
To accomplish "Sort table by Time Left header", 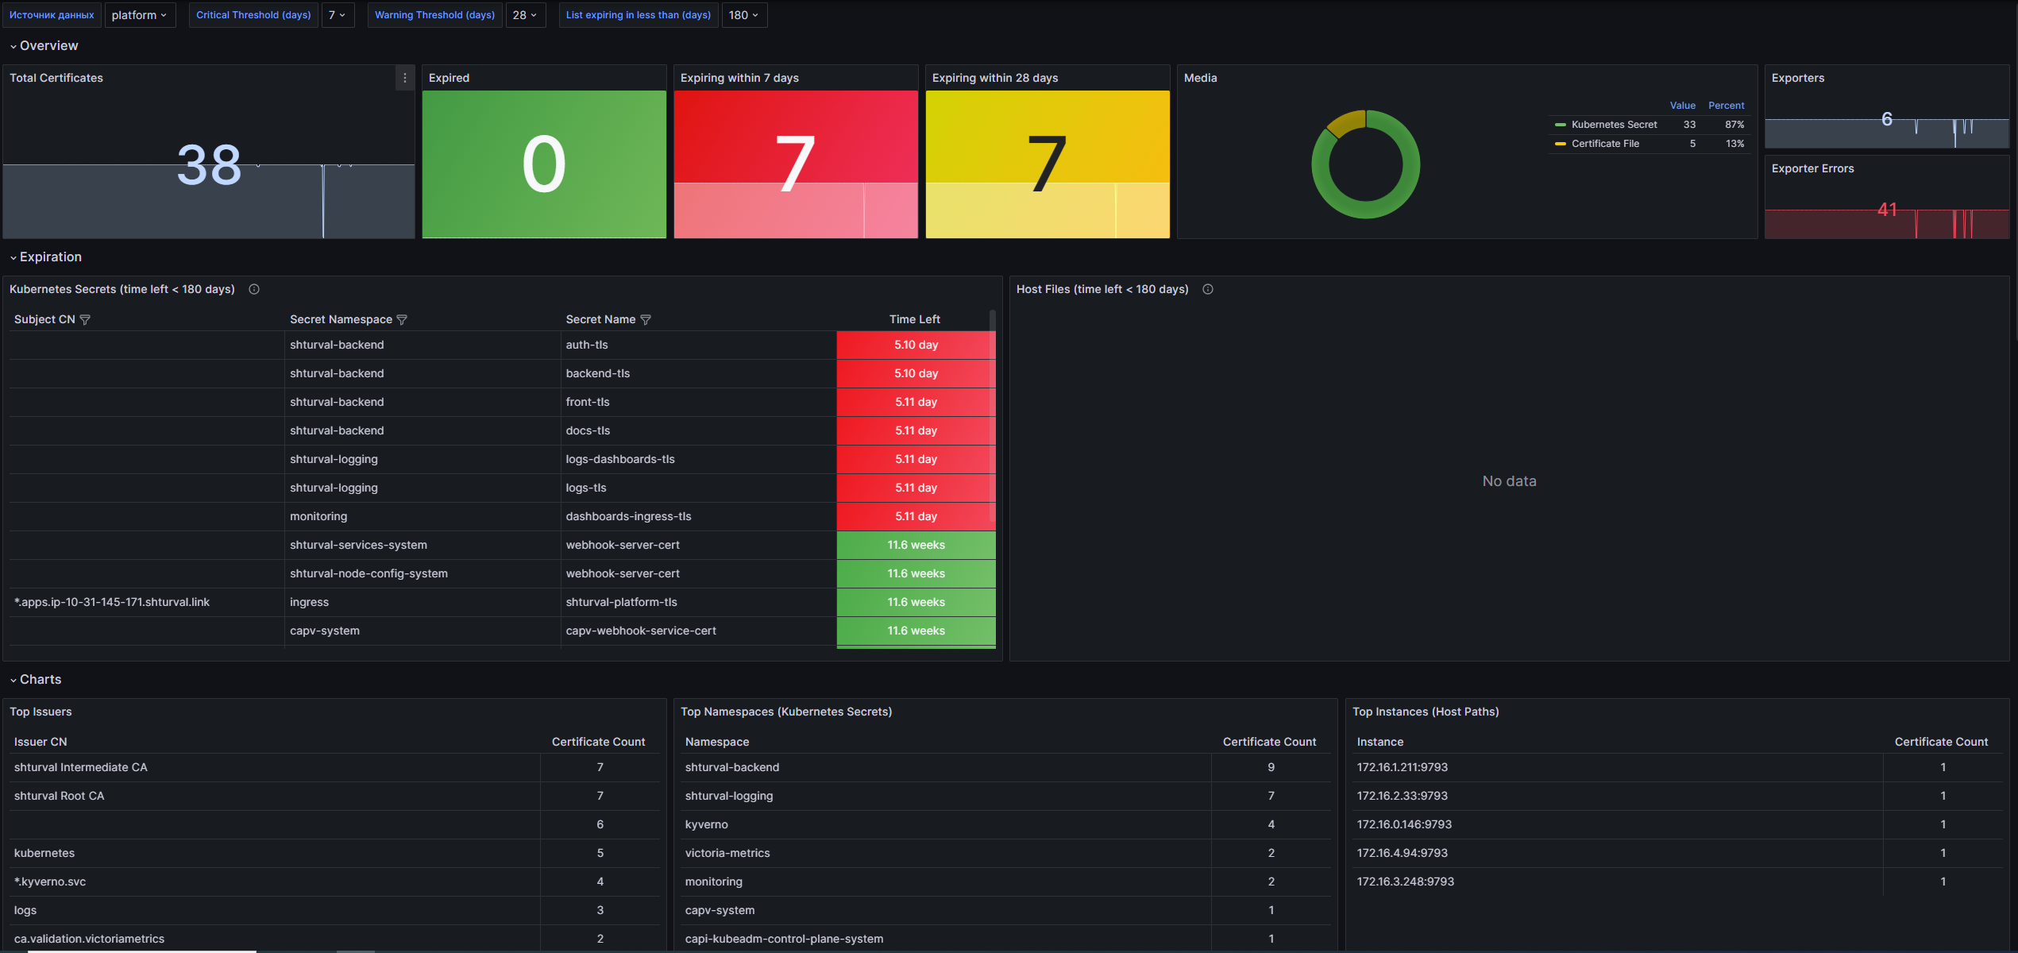I will 914,319.
